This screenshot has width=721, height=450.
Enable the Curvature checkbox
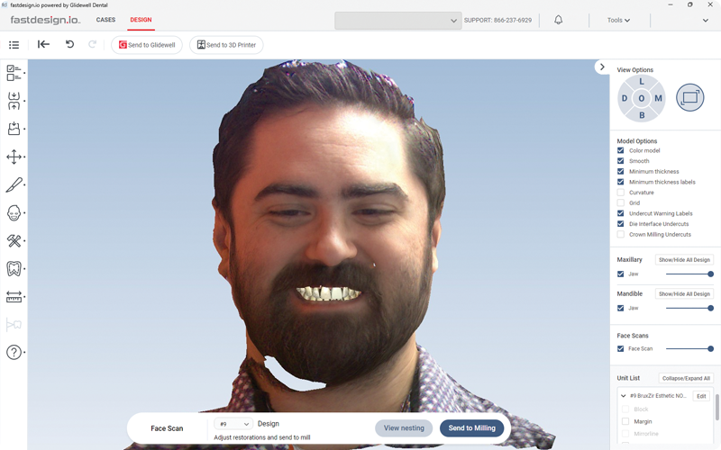[620, 193]
